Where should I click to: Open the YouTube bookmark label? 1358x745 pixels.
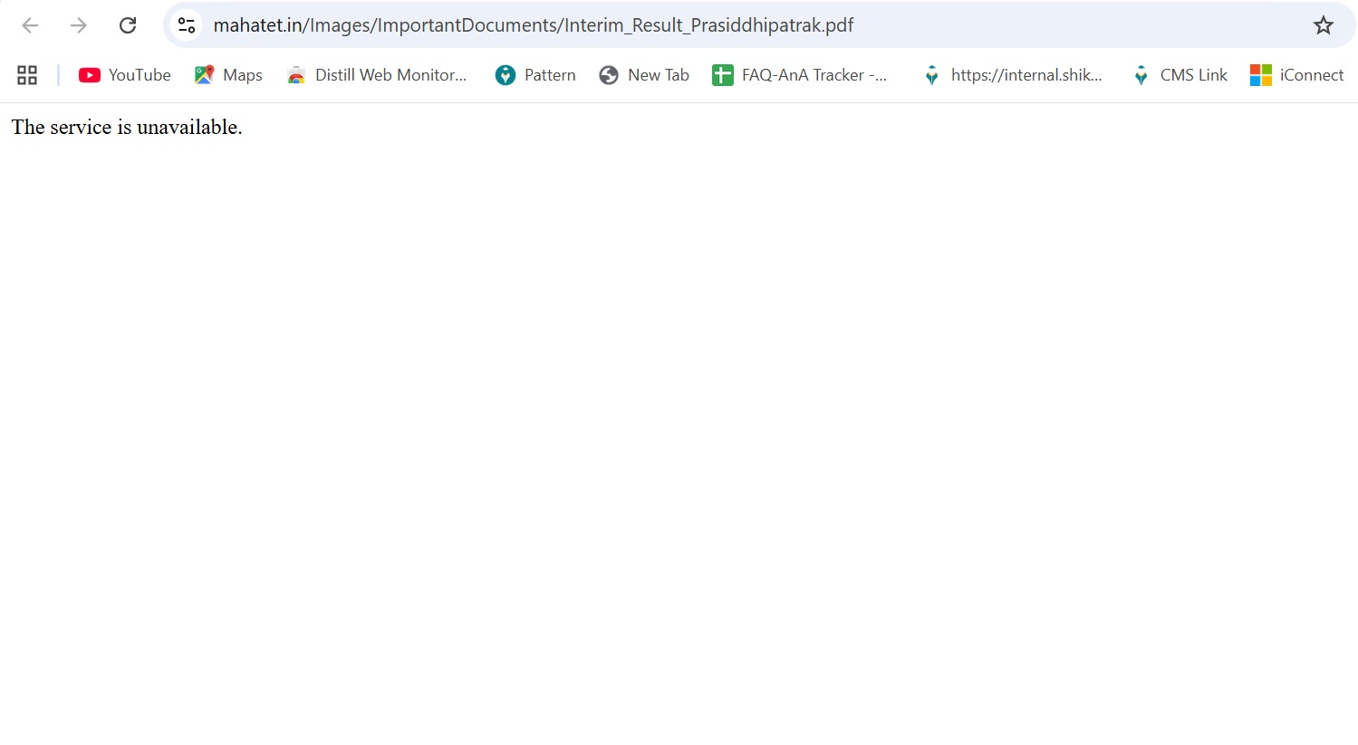140,75
